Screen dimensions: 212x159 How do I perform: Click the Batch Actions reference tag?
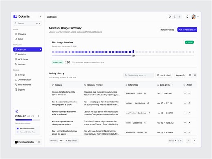click(140, 103)
